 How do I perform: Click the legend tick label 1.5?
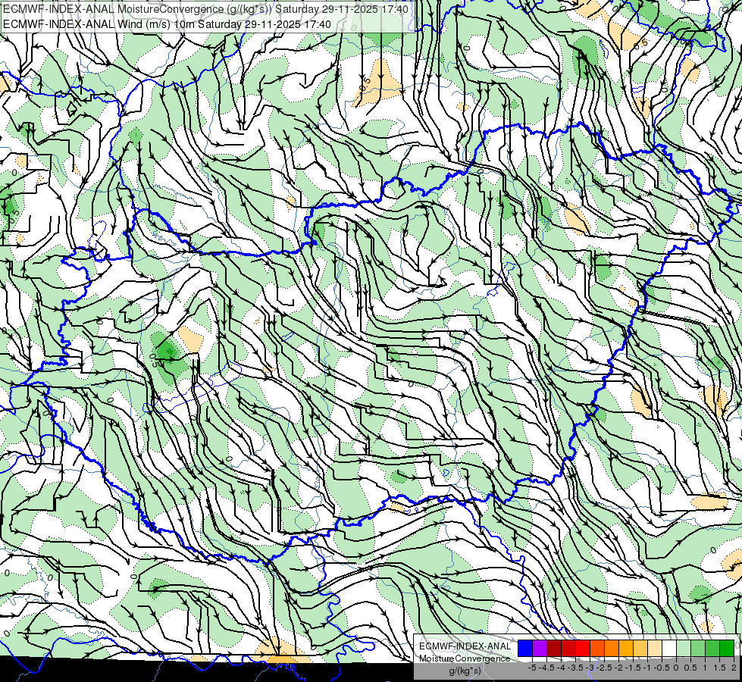click(719, 668)
